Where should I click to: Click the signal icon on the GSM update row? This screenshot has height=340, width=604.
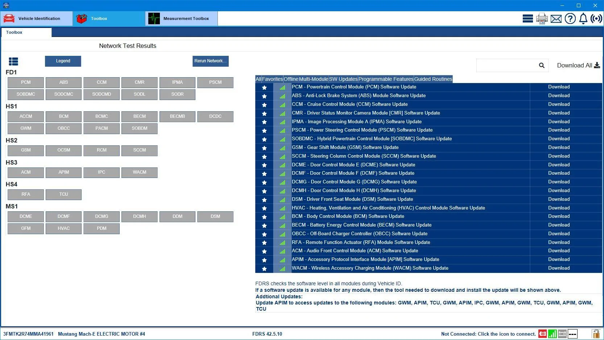click(282, 148)
